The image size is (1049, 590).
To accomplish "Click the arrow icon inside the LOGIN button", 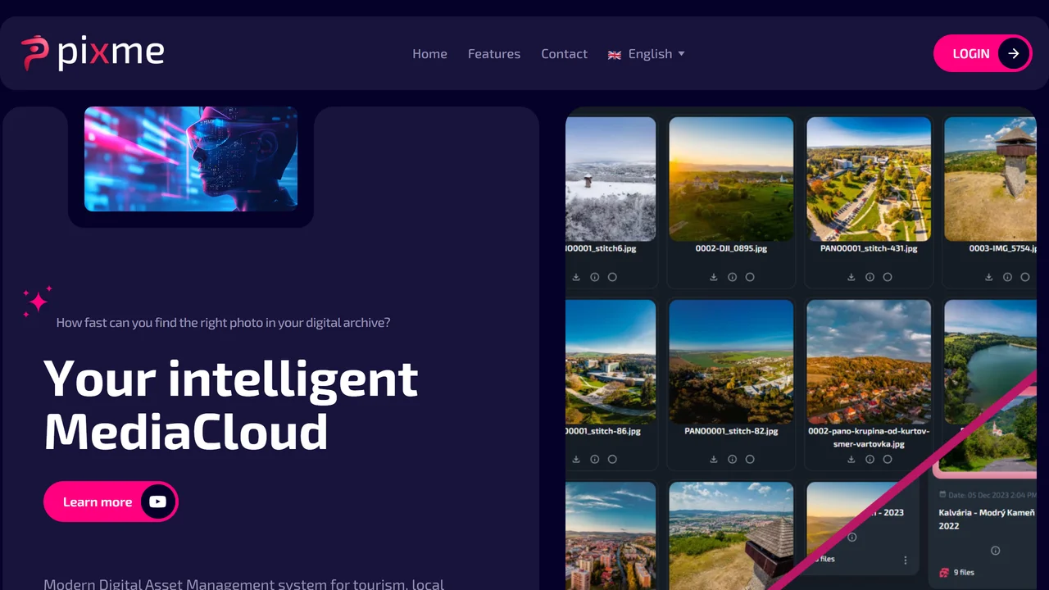I will tap(1014, 53).
